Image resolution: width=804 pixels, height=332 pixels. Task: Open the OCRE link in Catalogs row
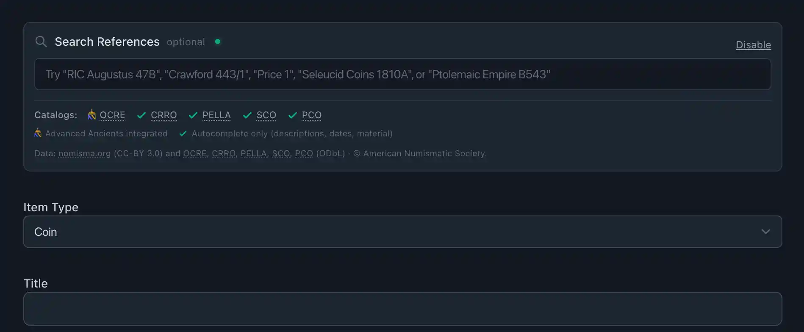coord(112,115)
